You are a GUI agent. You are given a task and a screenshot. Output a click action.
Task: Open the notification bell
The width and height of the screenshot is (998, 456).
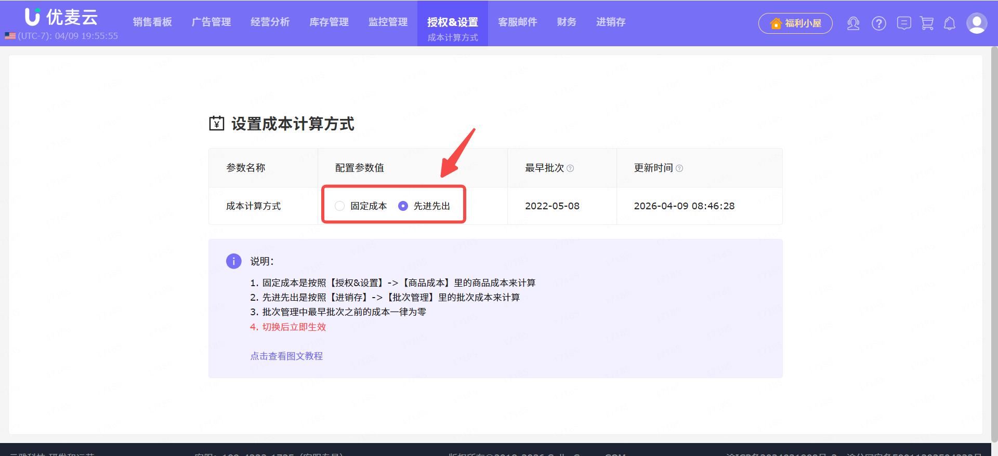950,23
